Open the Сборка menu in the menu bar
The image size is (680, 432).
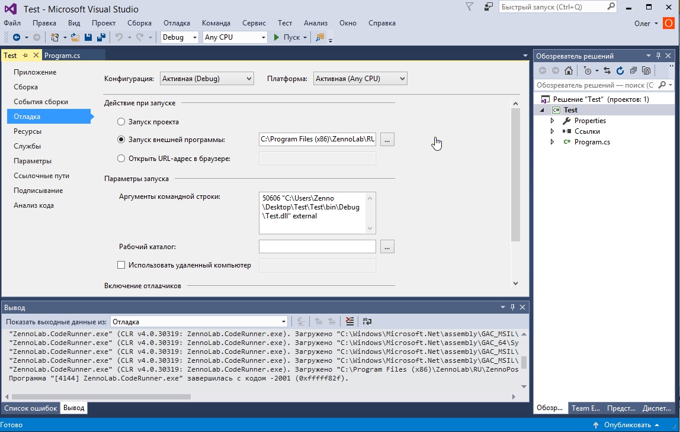tap(139, 23)
